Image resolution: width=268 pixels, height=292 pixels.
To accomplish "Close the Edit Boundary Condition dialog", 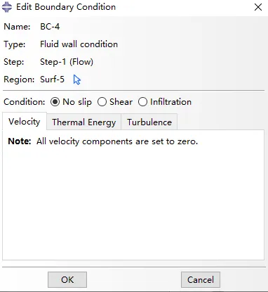I will tap(258, 7).
